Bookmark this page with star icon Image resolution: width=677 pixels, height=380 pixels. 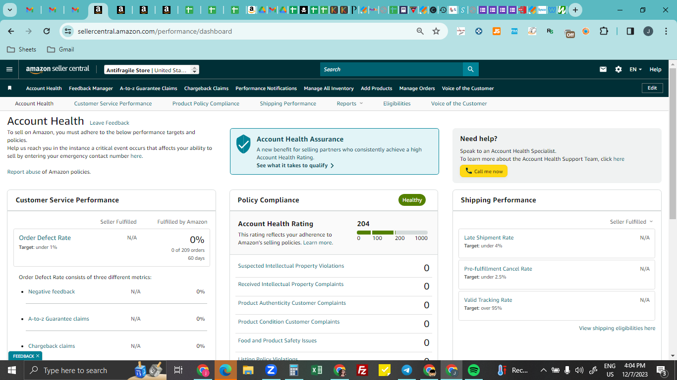pos(436,31)
